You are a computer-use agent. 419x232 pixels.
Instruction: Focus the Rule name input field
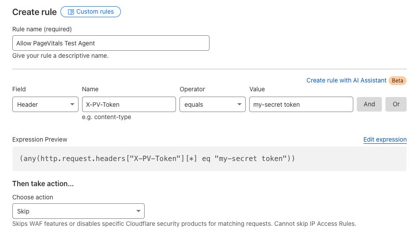click(x=111, y=43)
